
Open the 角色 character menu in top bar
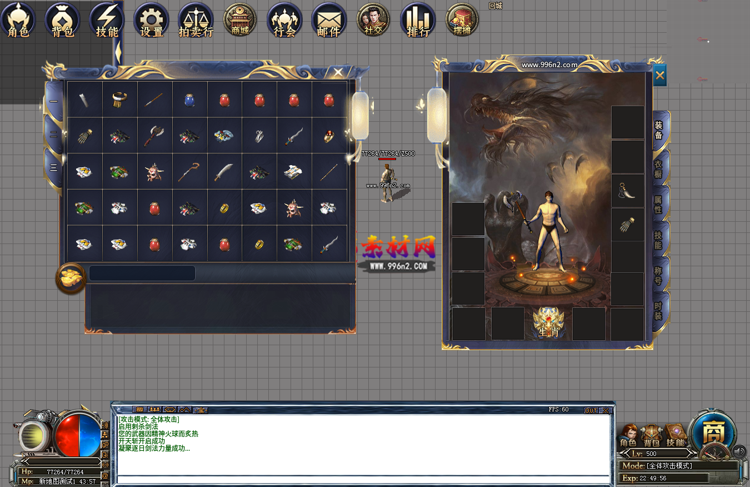click(18, 20)
